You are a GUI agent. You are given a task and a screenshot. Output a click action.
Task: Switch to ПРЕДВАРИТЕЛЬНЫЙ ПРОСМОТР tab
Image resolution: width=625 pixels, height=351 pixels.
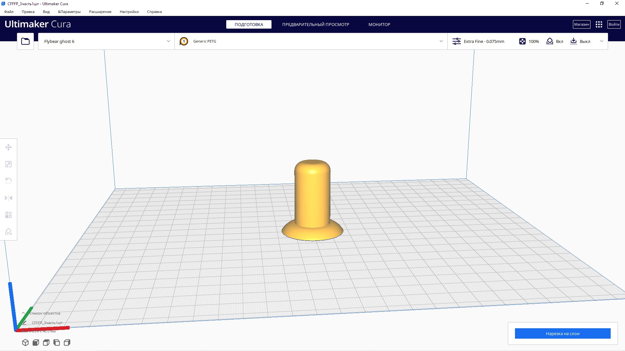click(x=315, y=24)
